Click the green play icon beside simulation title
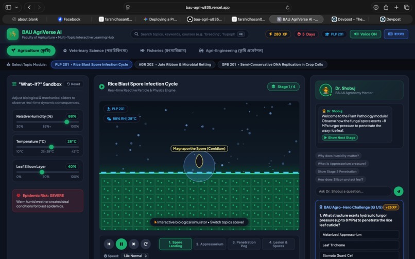Image resolution: width=415 pixels, height=259 pixels. [101, 87]
